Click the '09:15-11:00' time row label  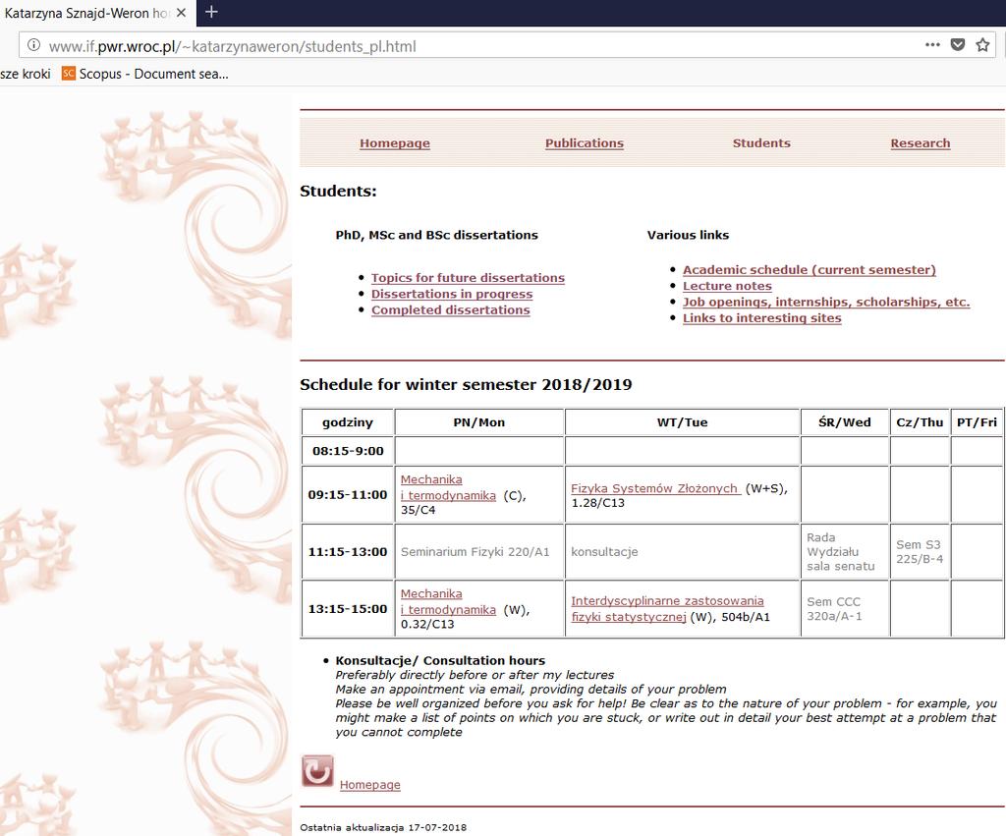pyautogui.click(x=348, y=495)
